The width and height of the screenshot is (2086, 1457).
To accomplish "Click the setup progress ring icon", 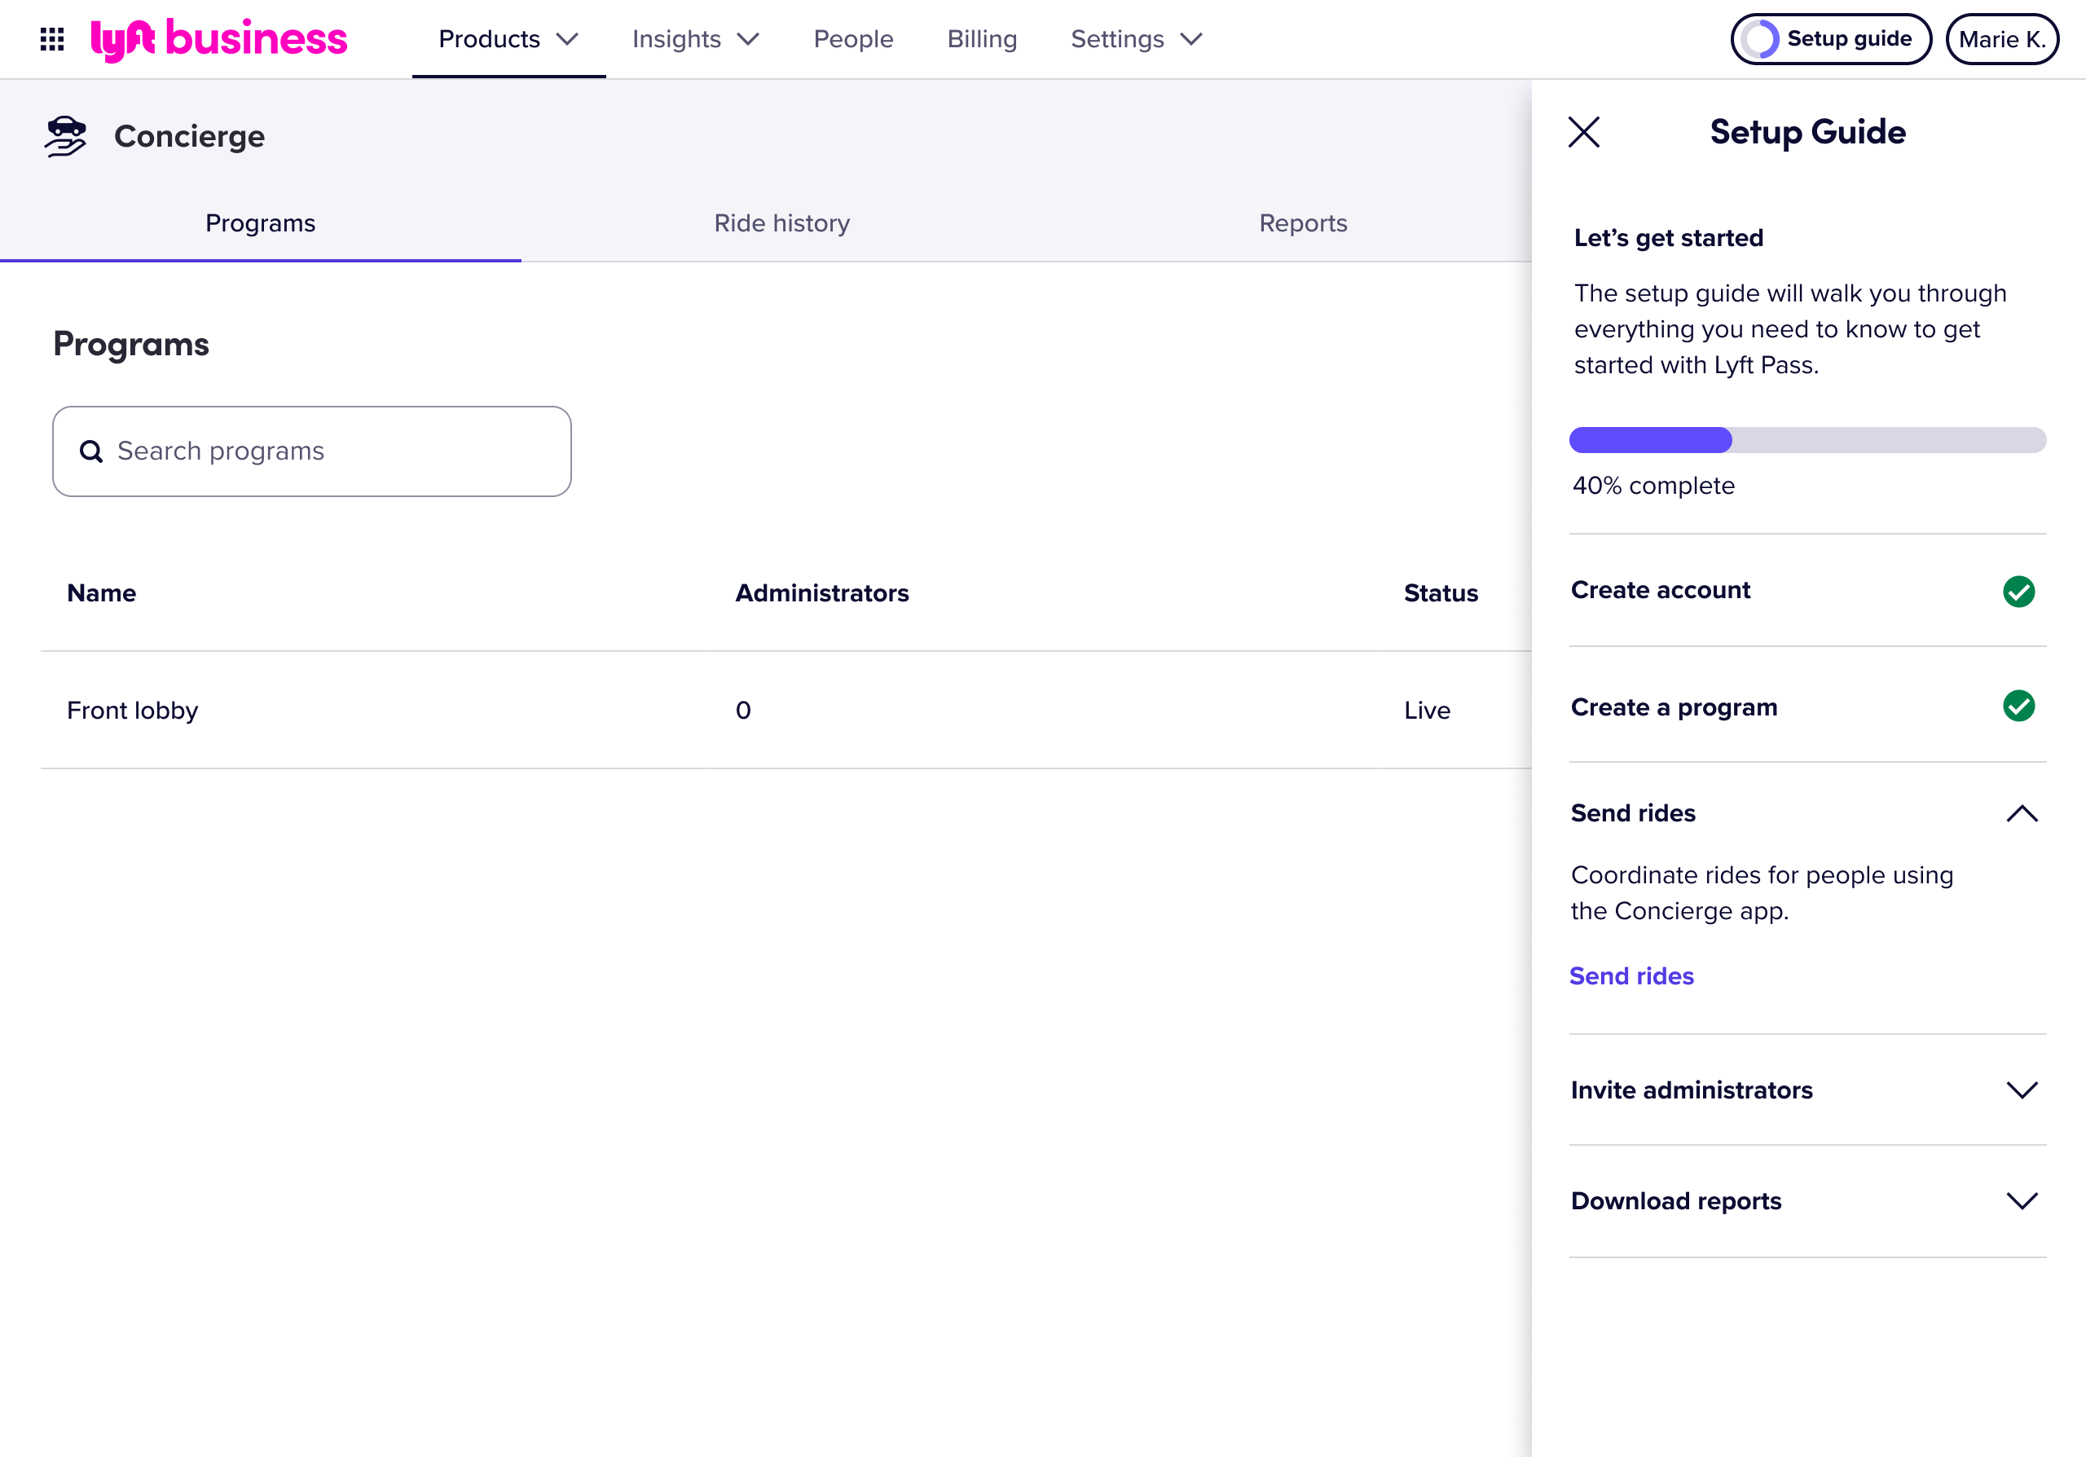I will tap(1760, 39).
